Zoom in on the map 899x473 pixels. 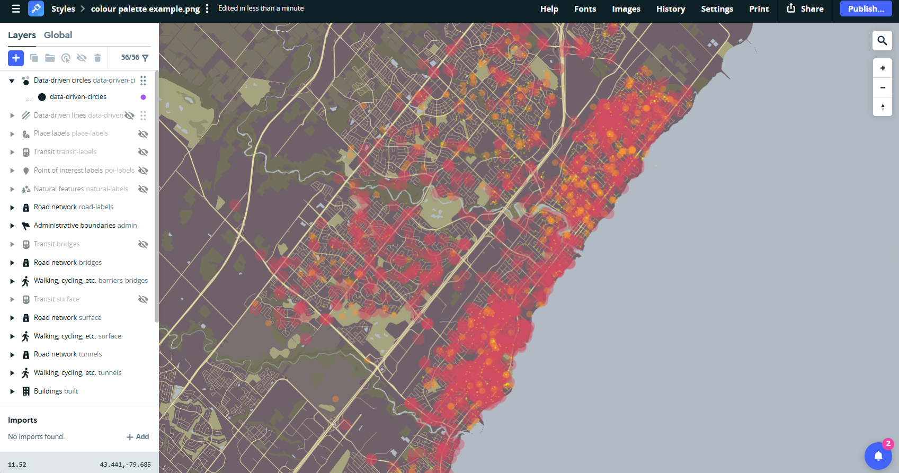pos(883,68)
